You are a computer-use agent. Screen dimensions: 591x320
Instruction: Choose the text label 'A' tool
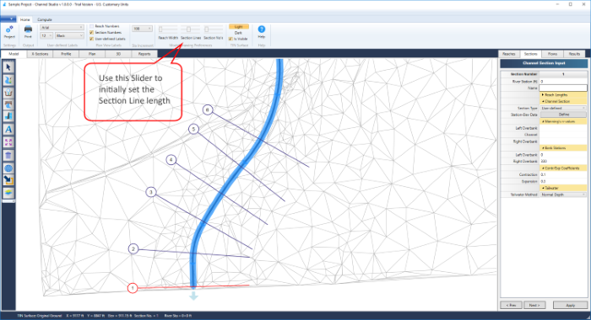8,130
